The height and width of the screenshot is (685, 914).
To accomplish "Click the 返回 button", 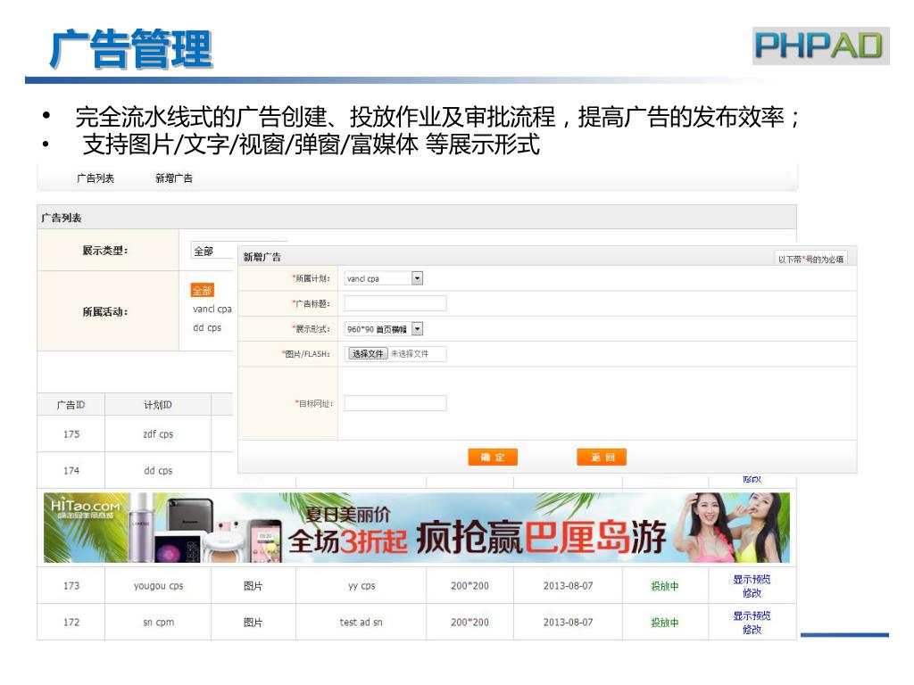I will coord(602,458).
